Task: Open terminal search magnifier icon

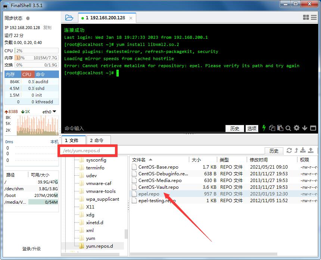Action: pos(288,128)
